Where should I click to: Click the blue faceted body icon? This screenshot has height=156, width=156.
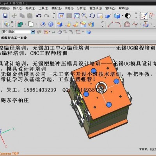coord(51,24)
